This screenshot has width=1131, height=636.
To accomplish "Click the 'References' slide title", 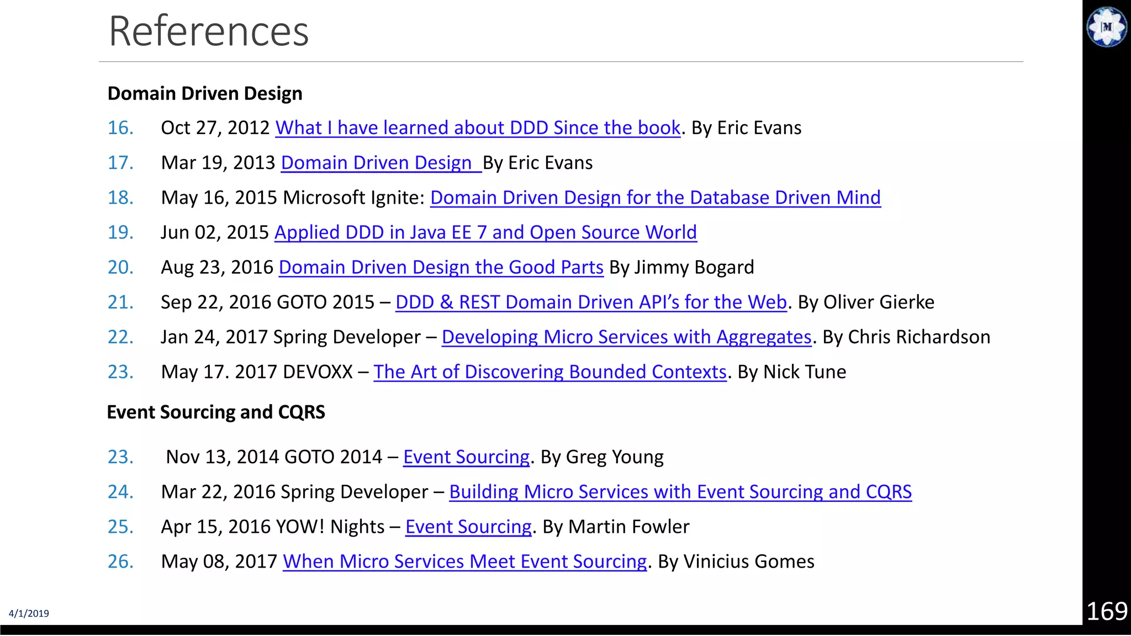I will tap(209, 31).
